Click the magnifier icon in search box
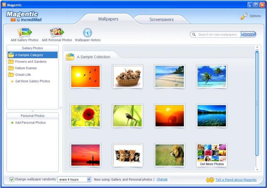This screenshot has width=267, height=188. (194, 34)
